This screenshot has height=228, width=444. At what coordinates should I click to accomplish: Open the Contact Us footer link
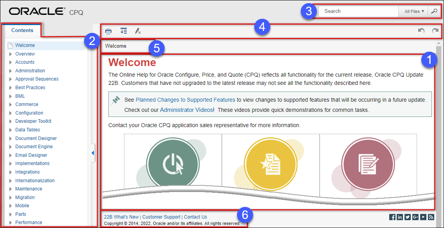coord(195,217)
